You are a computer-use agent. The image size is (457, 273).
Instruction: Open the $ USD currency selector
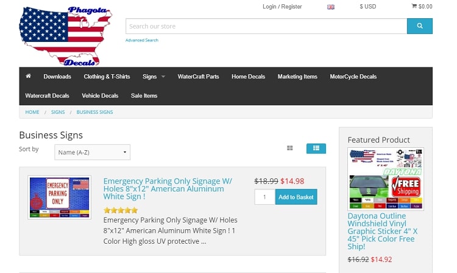368,7
